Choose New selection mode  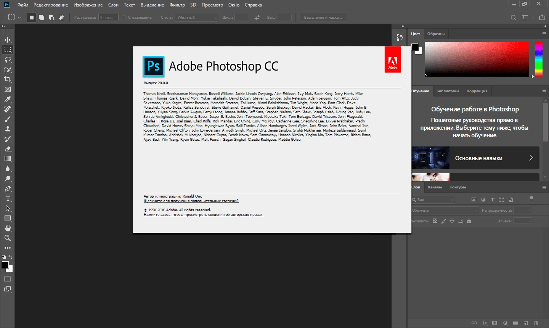[32, 18]
